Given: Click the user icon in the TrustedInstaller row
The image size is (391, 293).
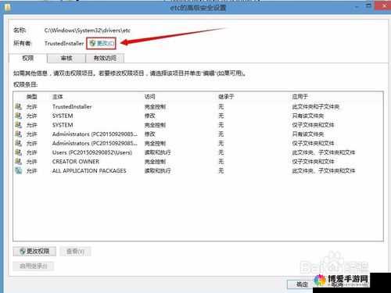Looking at the screenshot, I should (x=18, y=106).
